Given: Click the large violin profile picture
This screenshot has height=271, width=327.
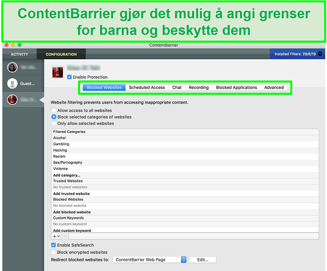Looking at the screenshot, I should point(57,72).
